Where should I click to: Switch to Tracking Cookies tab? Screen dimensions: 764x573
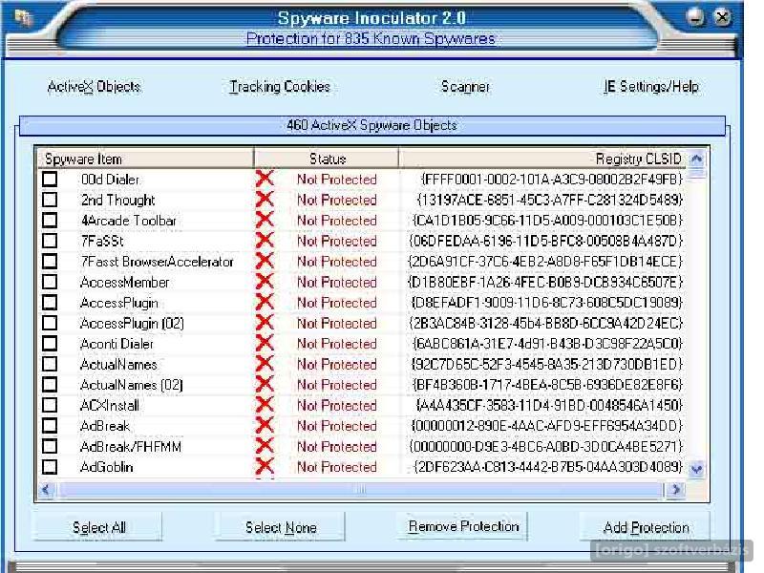click(x=280, y=87)
